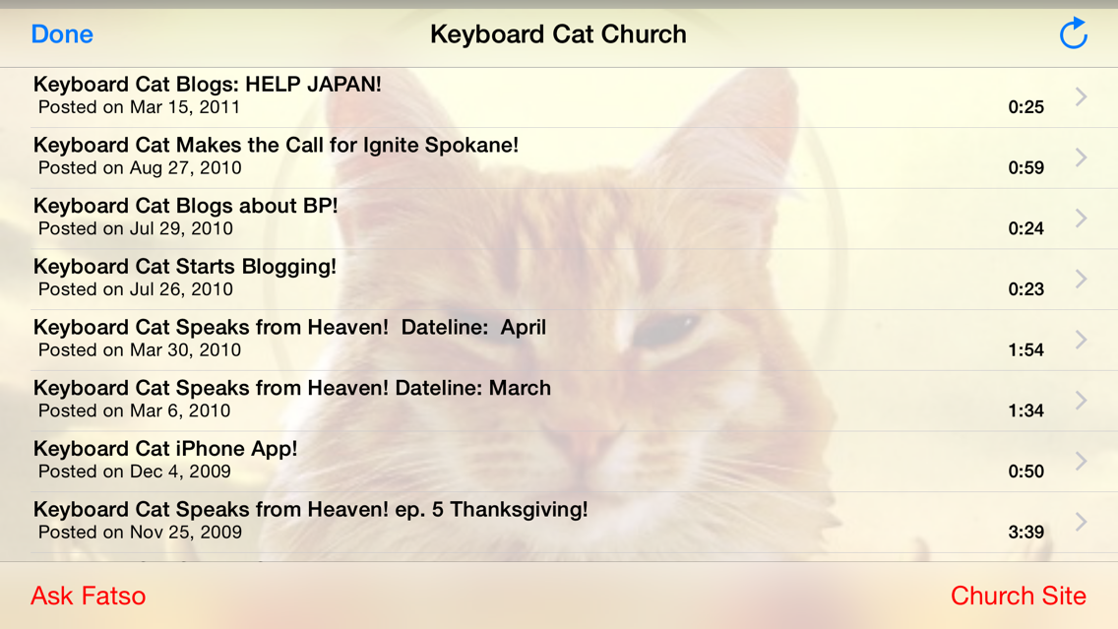Screen dimensions: 1118x629
Task: Select Keyboard Cat Makes the Call entry
Action: point(559,157)
